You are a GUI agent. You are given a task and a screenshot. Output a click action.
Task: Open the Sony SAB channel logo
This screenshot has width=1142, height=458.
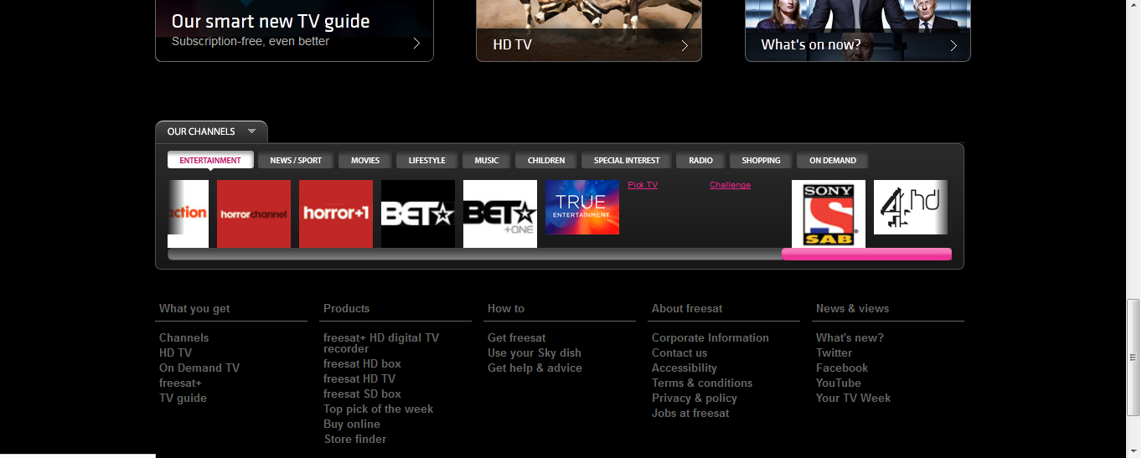coord(829,214)
